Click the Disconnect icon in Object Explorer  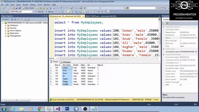tap(15, 19)
